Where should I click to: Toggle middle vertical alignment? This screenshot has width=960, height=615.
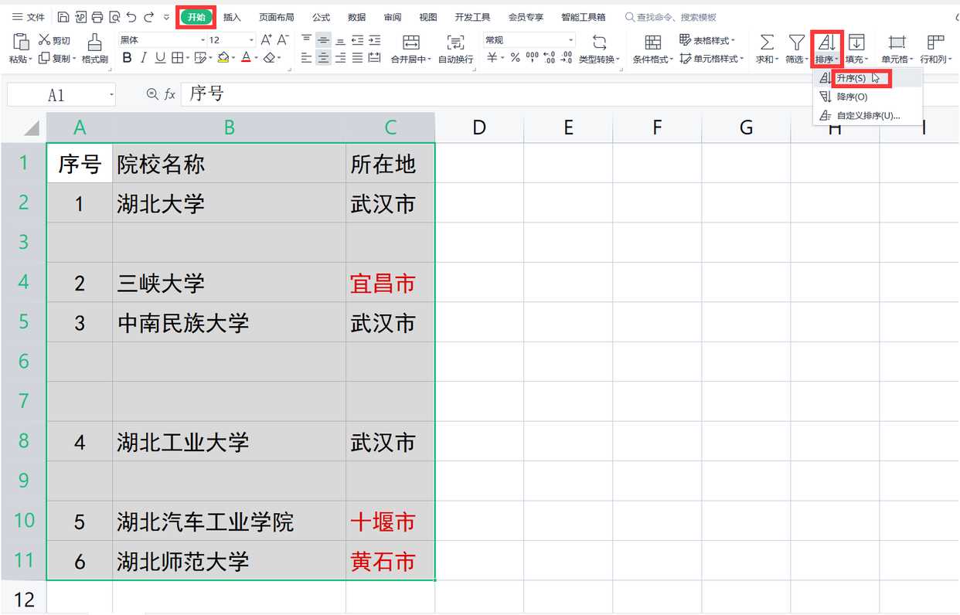[323, 40]
